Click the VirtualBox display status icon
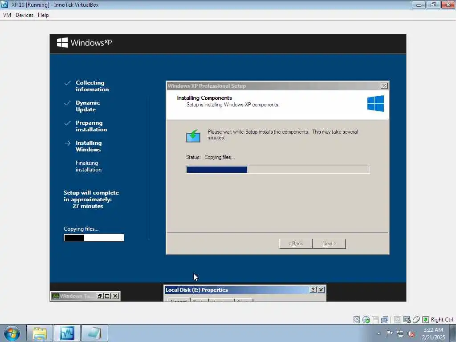 [x=397, y=320]
